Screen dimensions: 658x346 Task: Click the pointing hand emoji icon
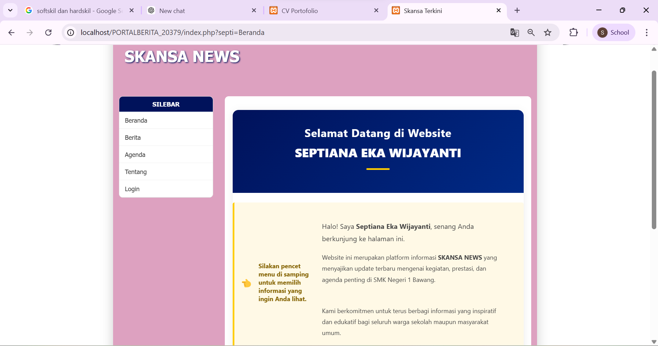click(x=246, y=283)
